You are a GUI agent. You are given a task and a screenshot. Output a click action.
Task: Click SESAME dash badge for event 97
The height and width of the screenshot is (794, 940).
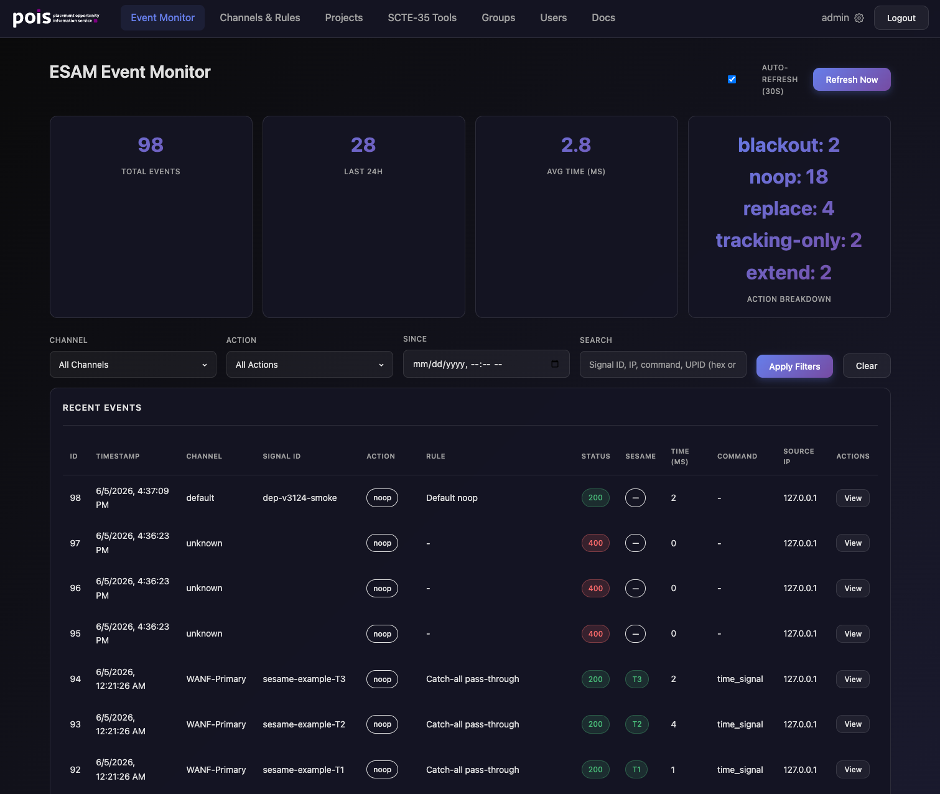pos(635,543)
